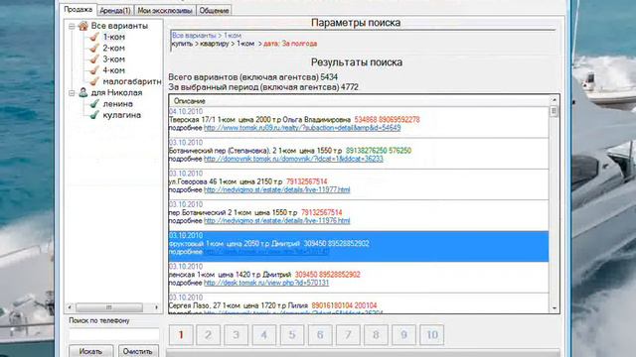Click the checkmark icon beside 4-ком

94,70
